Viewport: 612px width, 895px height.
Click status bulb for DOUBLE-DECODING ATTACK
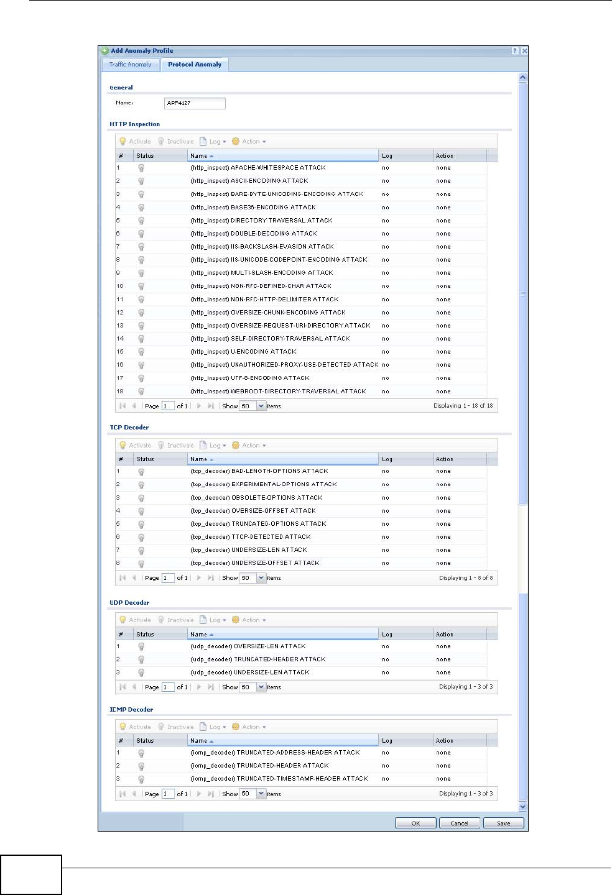(x=141, y=234)
